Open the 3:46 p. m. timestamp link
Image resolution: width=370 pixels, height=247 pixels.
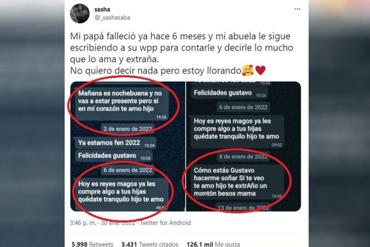(x=83, y=223)
